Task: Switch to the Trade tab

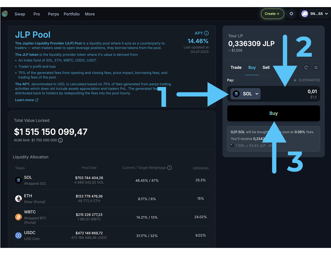Action: click(x=236, y=67)
